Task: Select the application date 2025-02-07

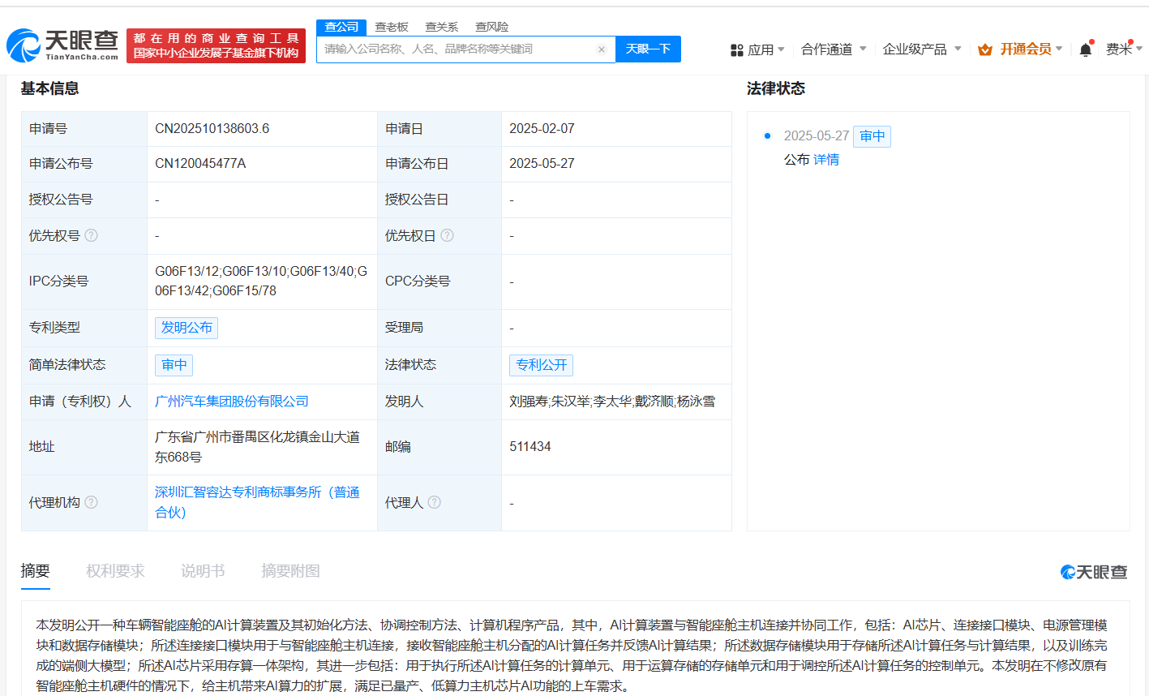Action: pyautogui.click(x=542, y=129)
